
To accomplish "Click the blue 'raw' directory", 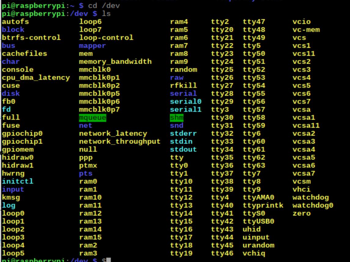I will click(x=177, y=78).
